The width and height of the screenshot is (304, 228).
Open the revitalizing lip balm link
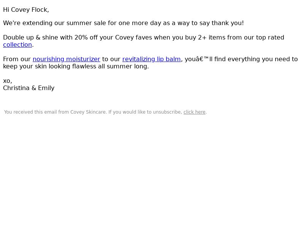(x=151, y=59)
